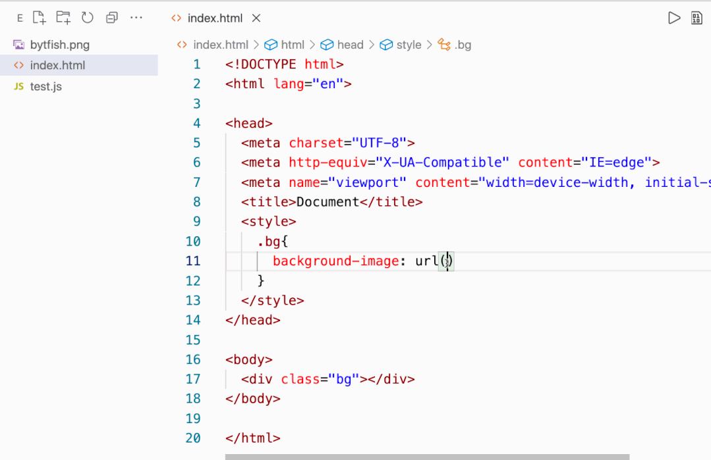
Task: Click the class="bg" attribute on div
Action: tap(320, 380)
